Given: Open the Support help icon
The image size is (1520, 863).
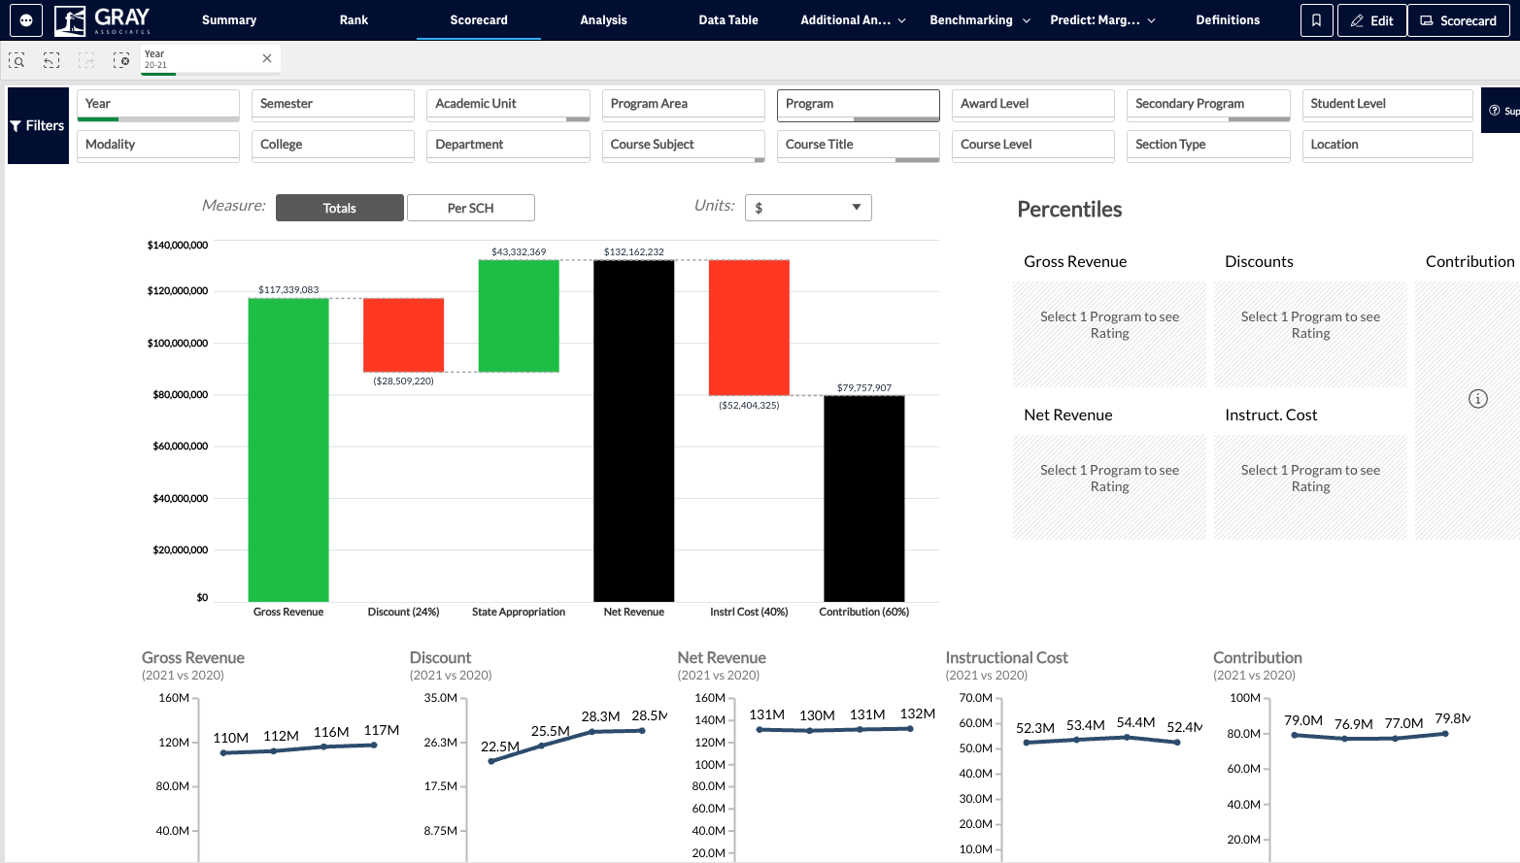Looking at the screenshot, I should click(x=1502, y=111).
